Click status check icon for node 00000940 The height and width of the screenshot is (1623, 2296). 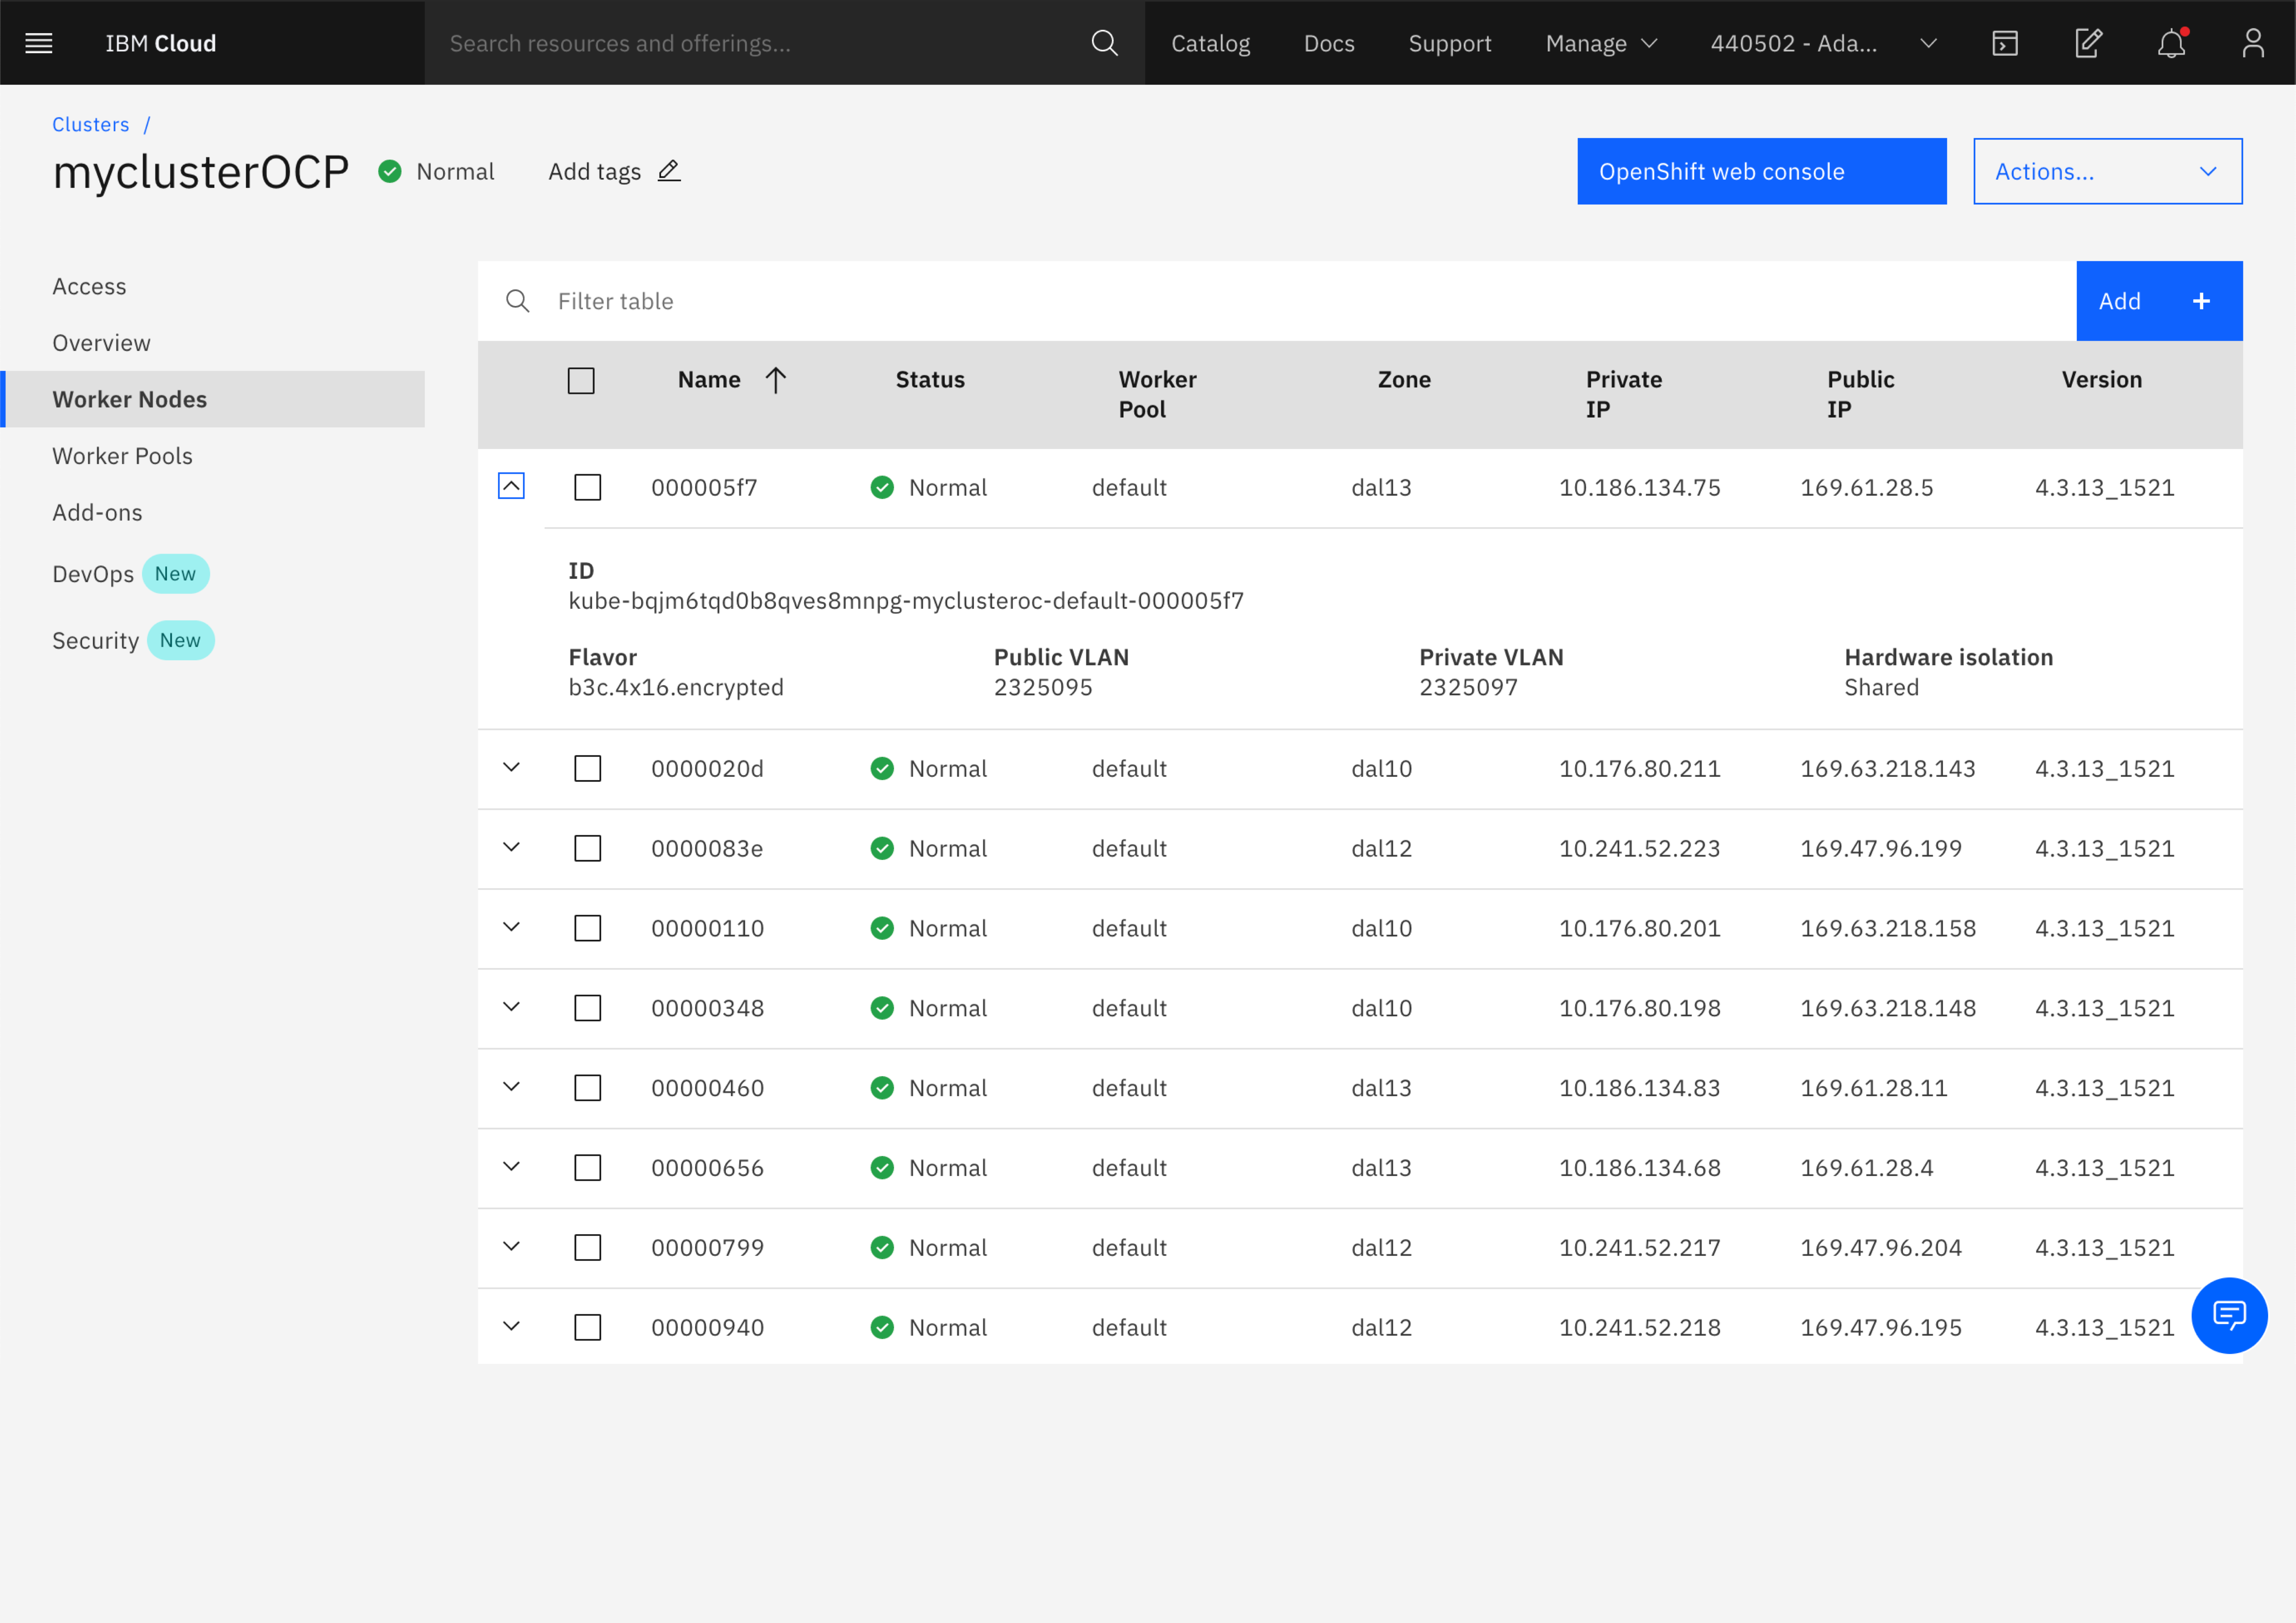(x=882, y=1327)
